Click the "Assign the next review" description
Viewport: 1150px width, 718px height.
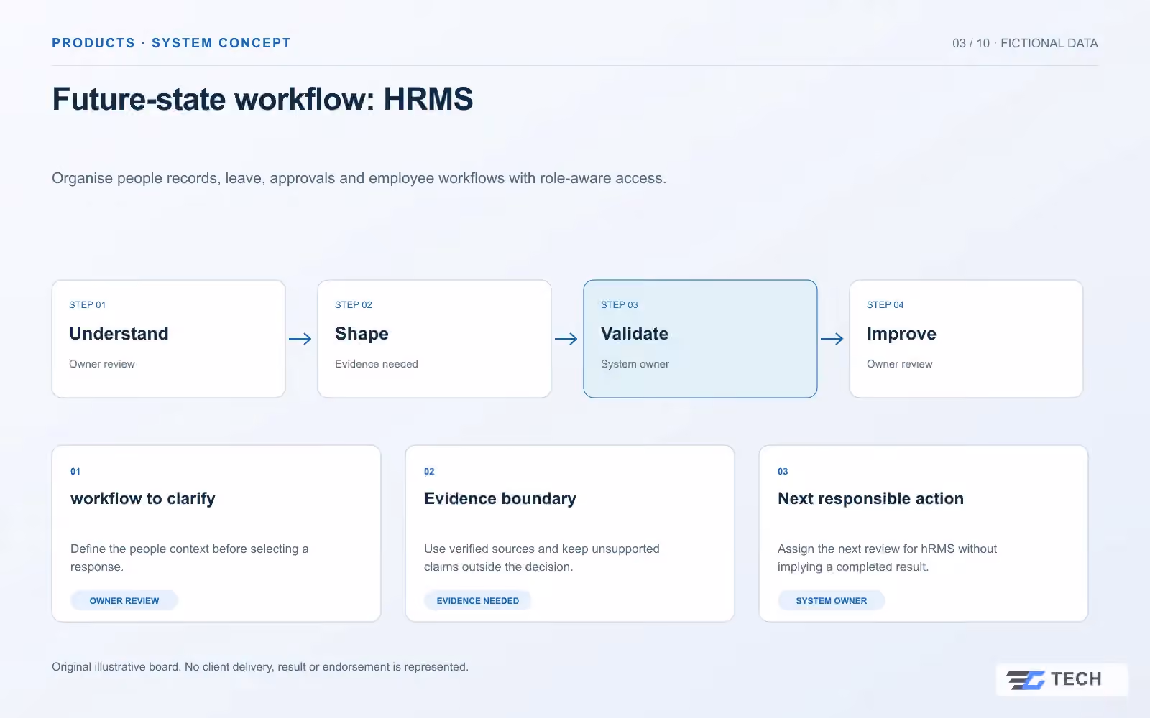[x=888, y=558]
